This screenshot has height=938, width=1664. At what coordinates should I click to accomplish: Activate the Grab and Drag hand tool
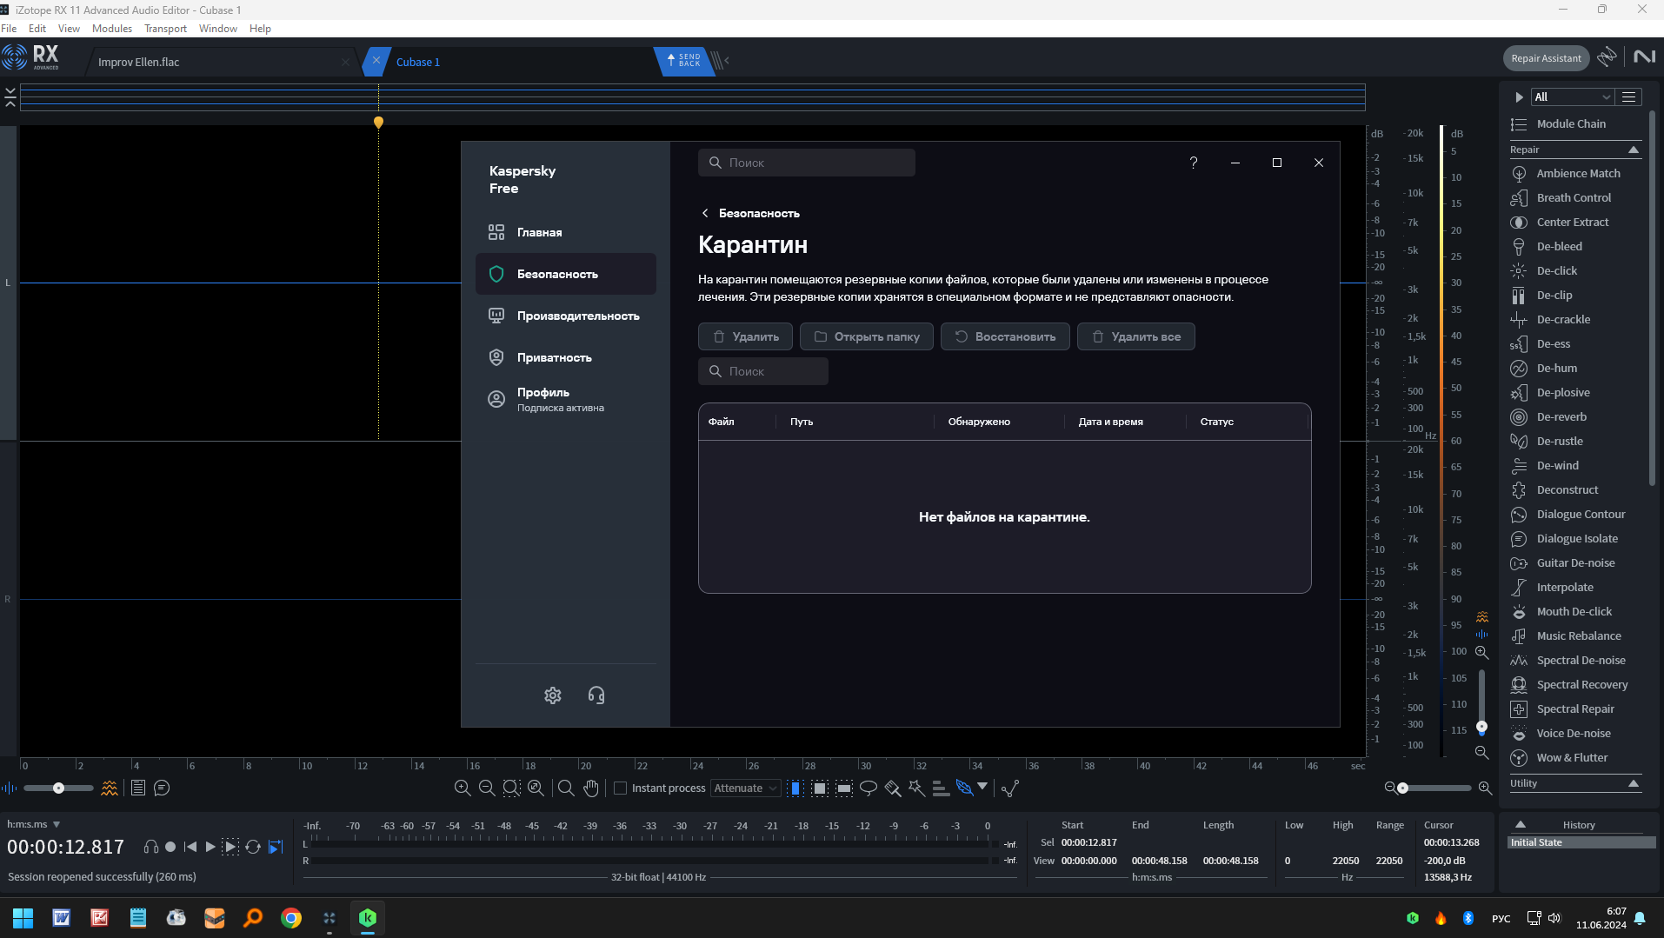(591, 788)
